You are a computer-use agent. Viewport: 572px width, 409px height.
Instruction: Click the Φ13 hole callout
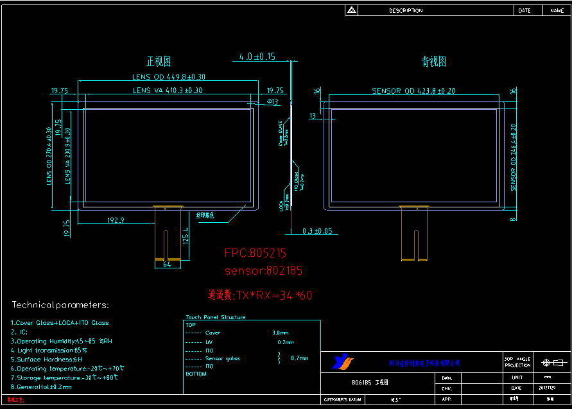[272, 101]
